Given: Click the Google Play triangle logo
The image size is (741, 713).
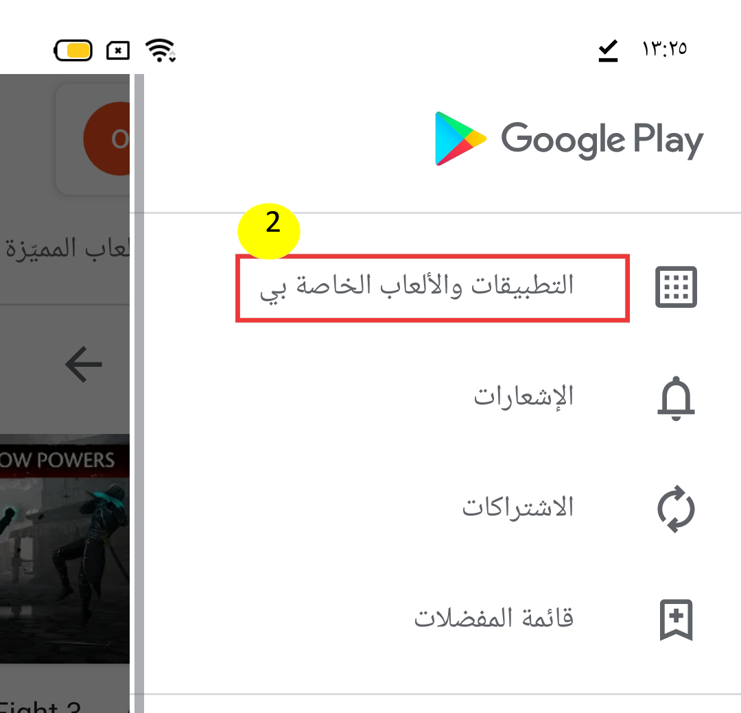Looking at the screenshot, I should [x=460, y=138].
